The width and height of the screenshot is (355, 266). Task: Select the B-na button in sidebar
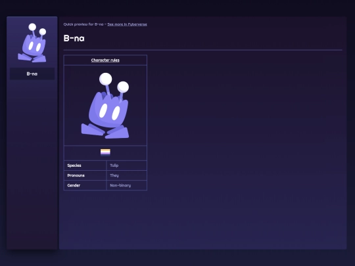pos(32,74)
